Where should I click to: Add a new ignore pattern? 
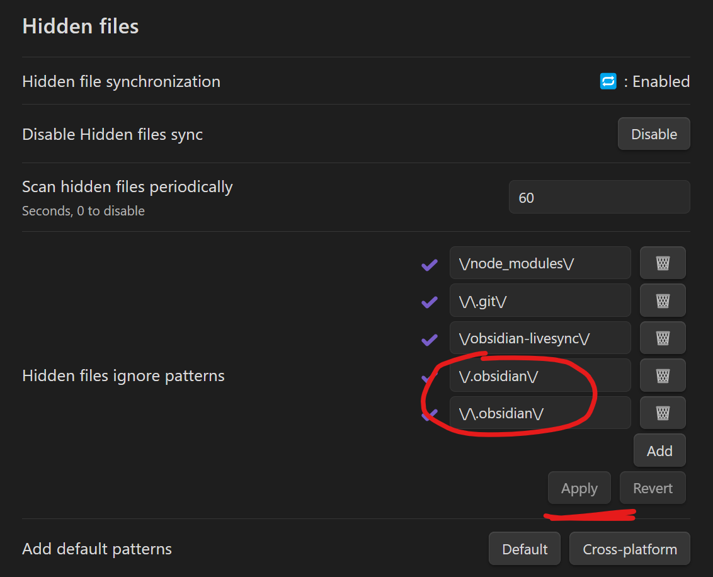659,451
